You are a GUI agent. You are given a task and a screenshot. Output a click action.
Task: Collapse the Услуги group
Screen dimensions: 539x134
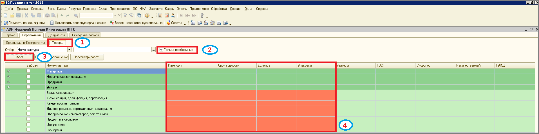[8, 87]
